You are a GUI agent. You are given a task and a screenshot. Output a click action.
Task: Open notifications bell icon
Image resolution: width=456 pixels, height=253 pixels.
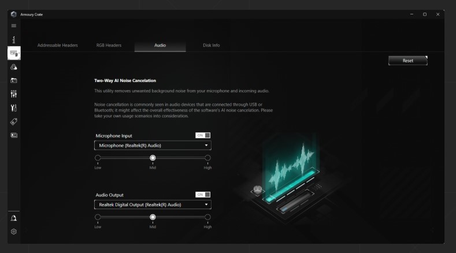[14, 218]
